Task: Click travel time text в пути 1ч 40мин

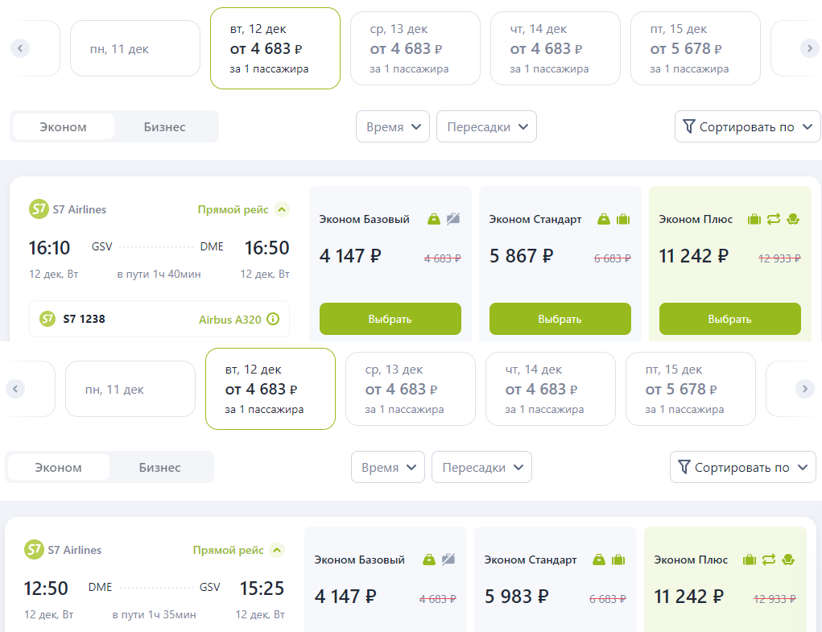Action: [159, 274]
